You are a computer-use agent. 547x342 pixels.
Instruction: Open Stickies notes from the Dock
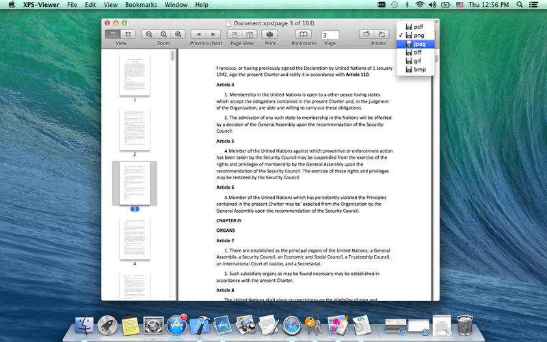click(130, 326)
